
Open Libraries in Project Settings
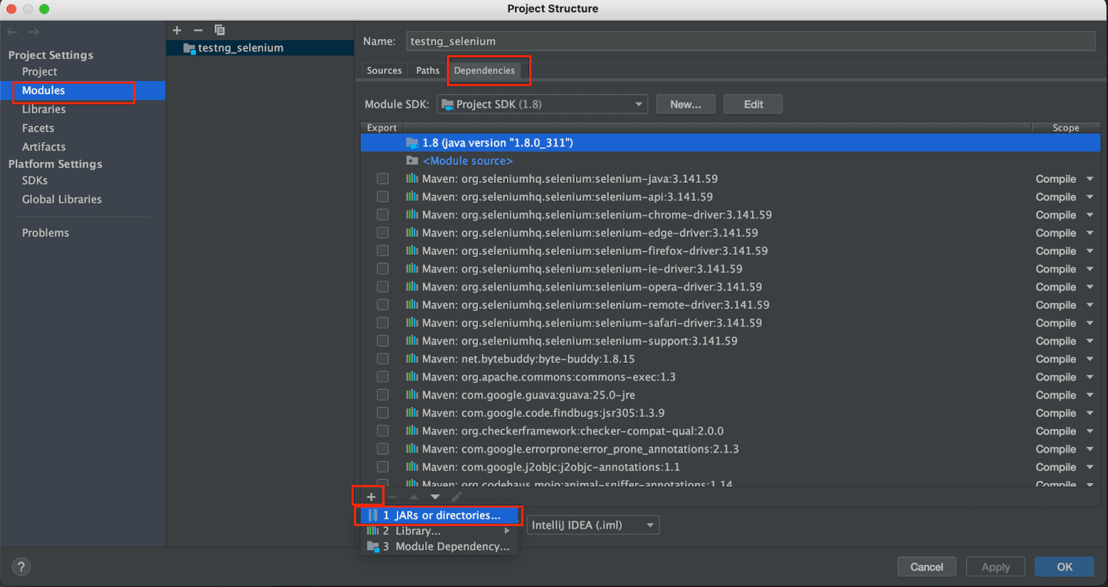pyautogui.click(x=44, y=109)
